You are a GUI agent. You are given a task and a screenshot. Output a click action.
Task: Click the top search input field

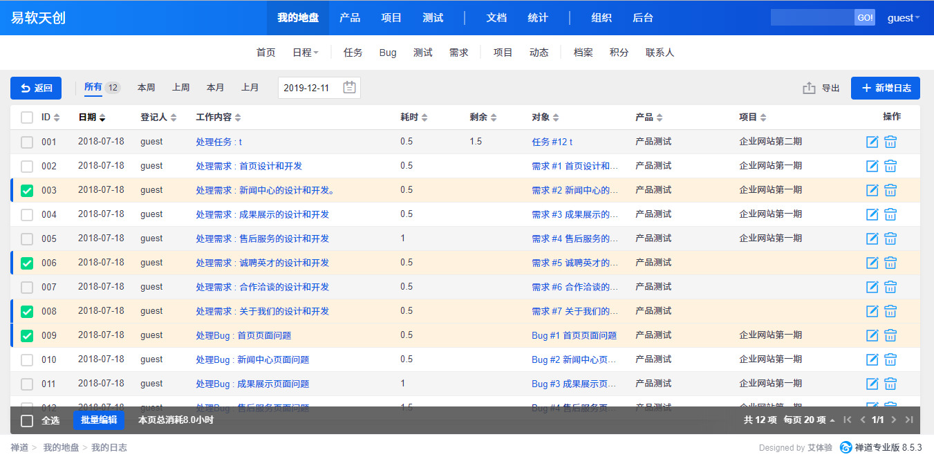point(812,18)
